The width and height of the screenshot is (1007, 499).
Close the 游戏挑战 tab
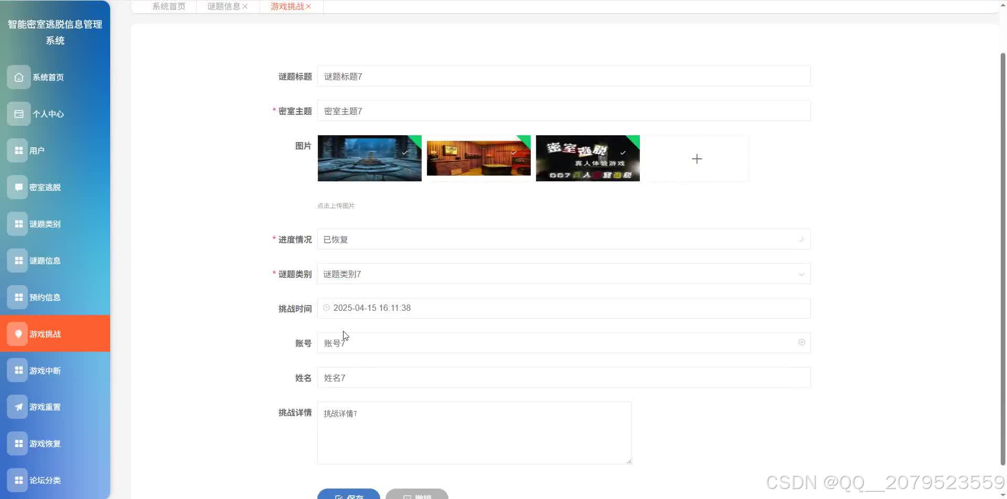(308, 6)
